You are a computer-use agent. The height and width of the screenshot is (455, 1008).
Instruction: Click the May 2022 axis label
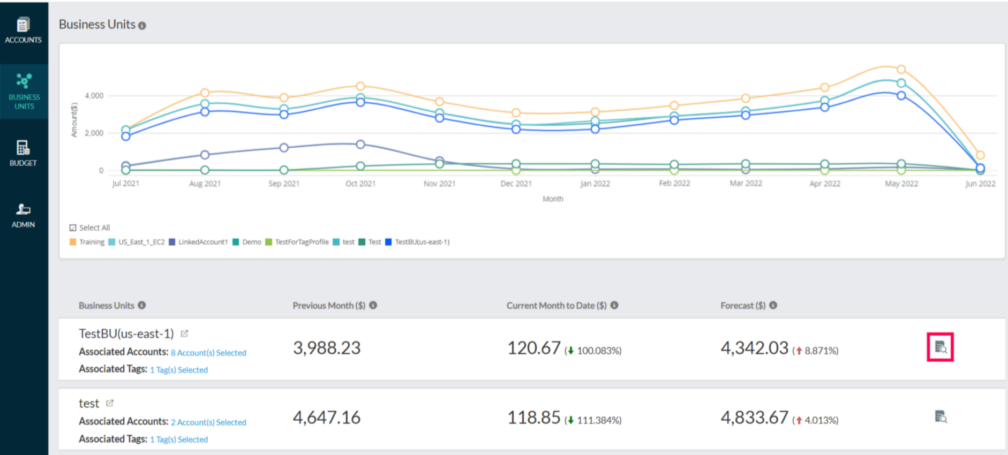[x=901, y=184]
